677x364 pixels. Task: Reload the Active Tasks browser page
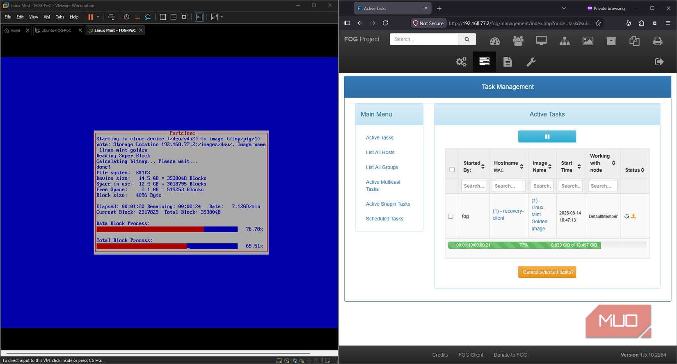(385, 23)
